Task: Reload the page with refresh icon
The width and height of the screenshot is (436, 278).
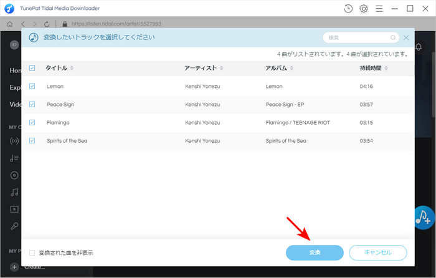Action: click(47, 24)
